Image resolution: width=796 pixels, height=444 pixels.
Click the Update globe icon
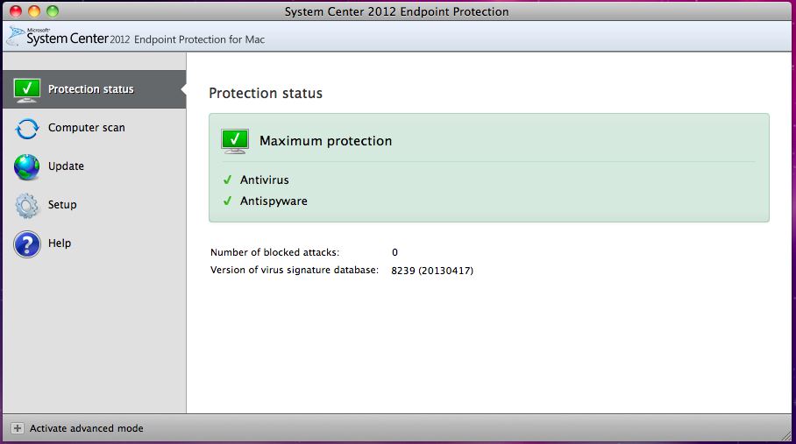tap(27, 167)
